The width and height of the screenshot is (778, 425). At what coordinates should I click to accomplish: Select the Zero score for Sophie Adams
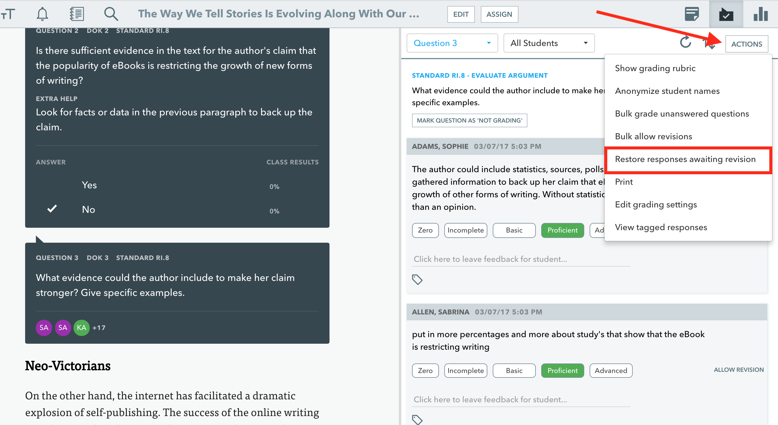point(425,230)
